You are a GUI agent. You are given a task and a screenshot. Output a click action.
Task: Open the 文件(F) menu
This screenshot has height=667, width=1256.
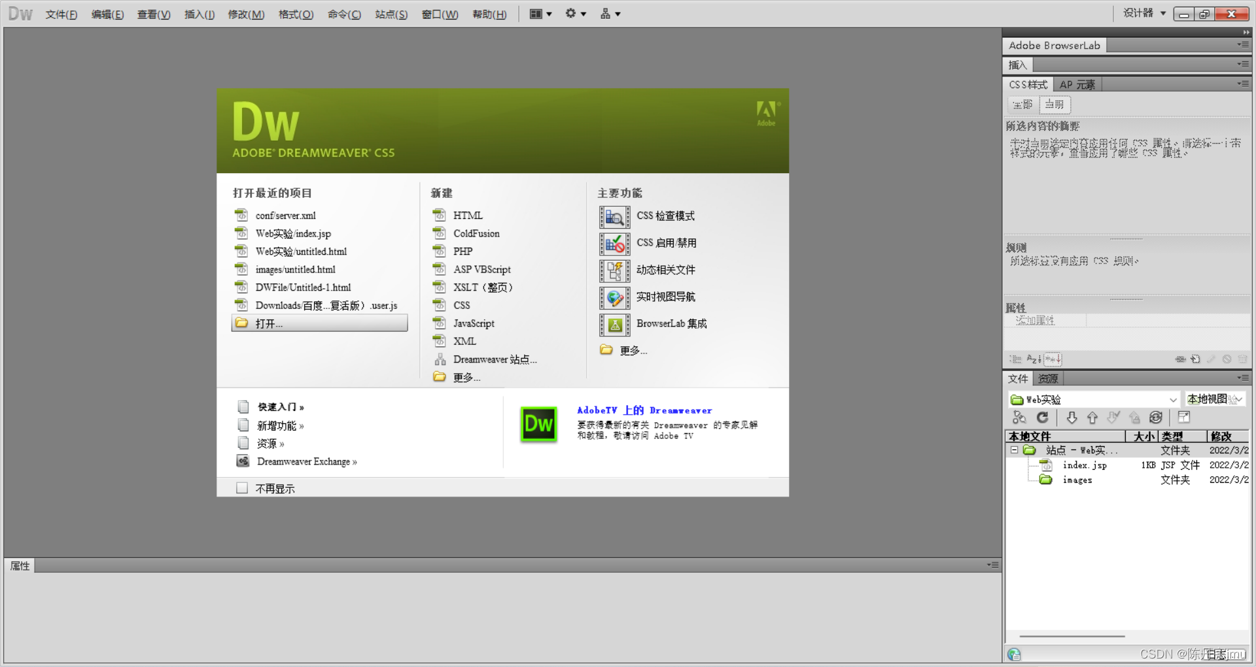point(61,14)
